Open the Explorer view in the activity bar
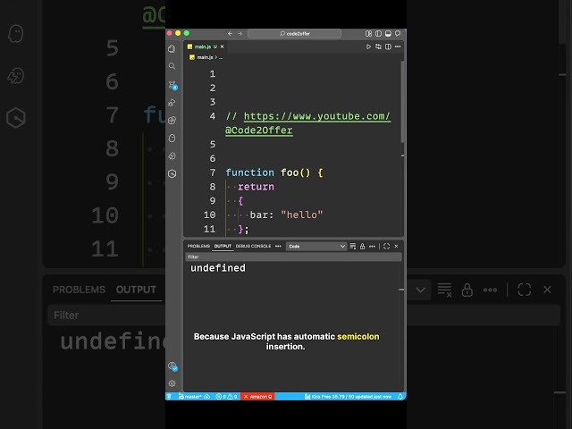 click(x=172, y=48)
